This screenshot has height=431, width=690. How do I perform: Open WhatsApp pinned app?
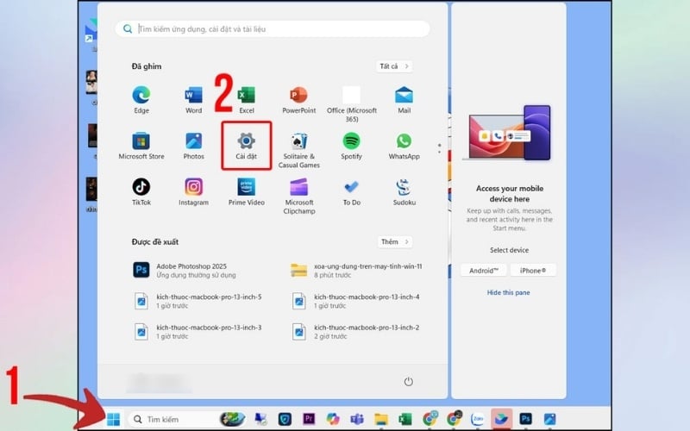(404, 142)
